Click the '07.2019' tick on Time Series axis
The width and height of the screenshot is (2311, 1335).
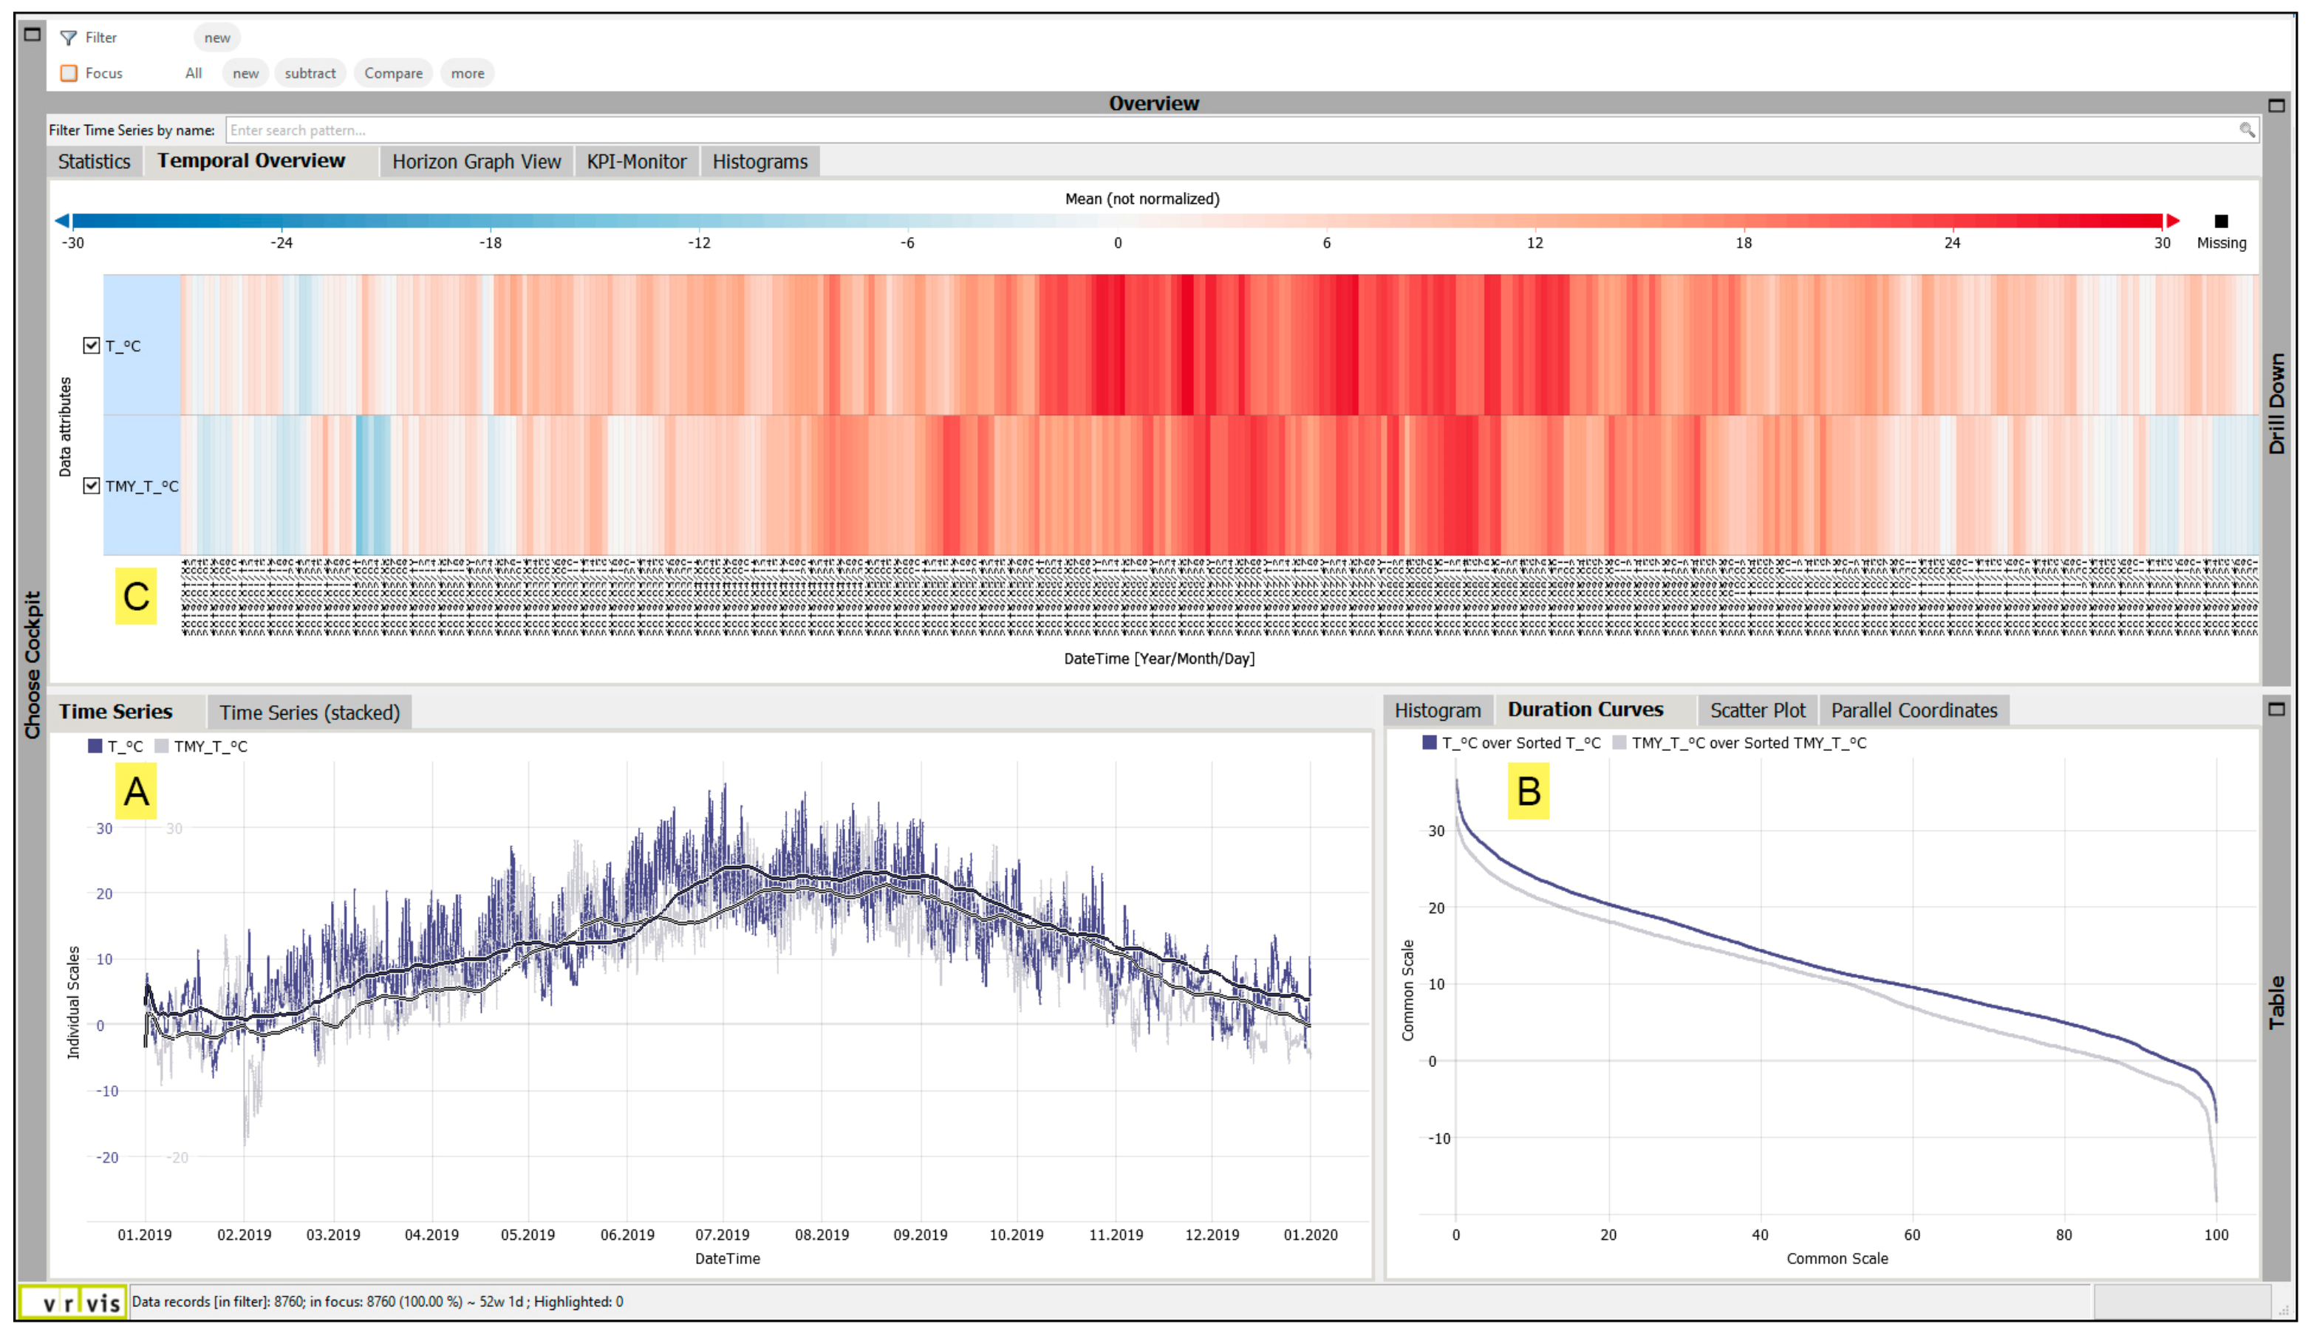coord(722,1235)
